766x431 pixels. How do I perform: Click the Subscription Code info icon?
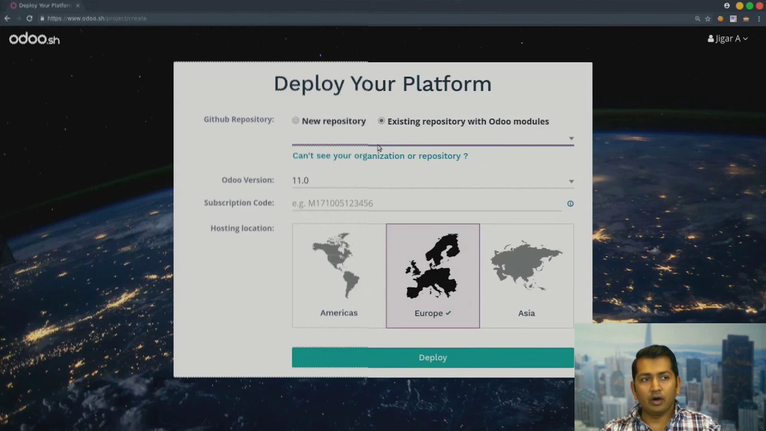pos(570,204)
